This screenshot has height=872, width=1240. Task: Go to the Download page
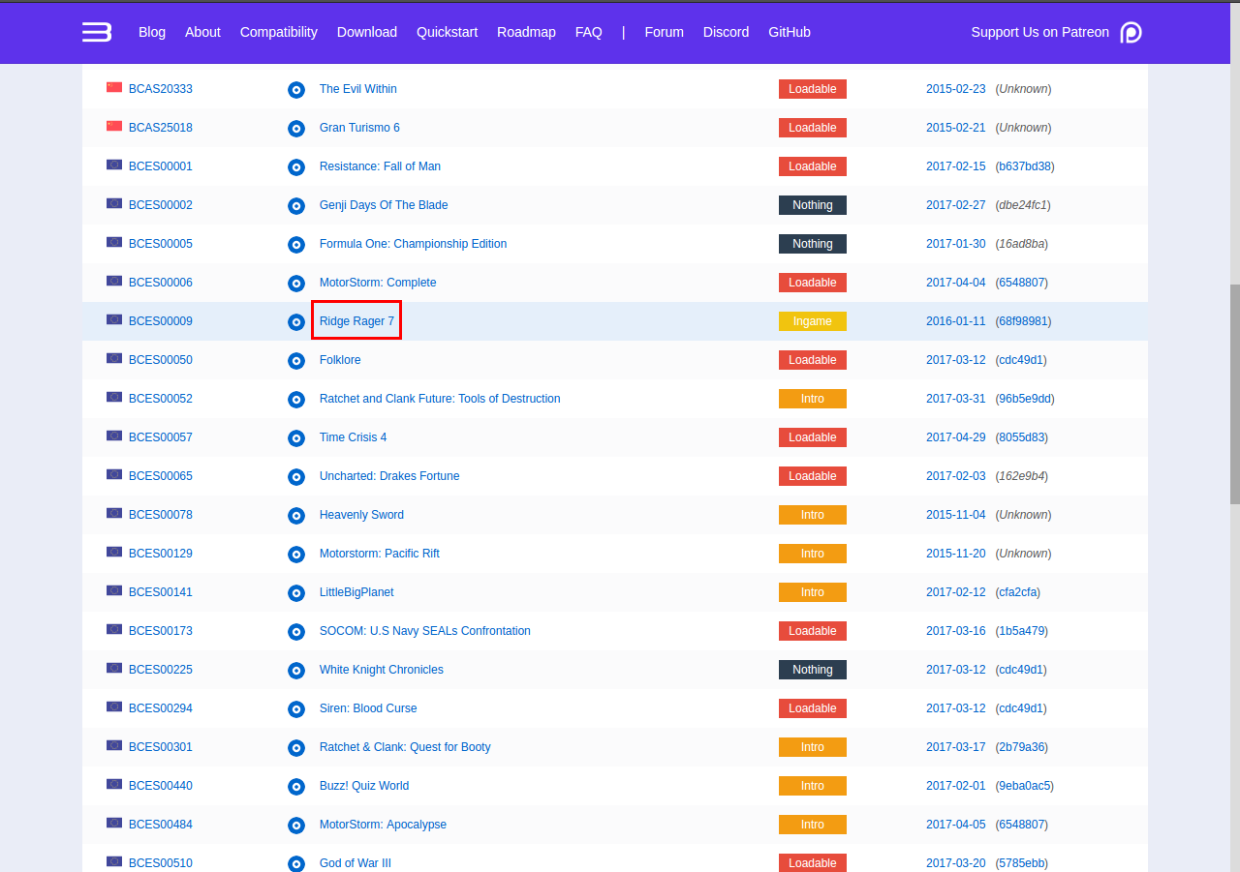coord(366,32)
